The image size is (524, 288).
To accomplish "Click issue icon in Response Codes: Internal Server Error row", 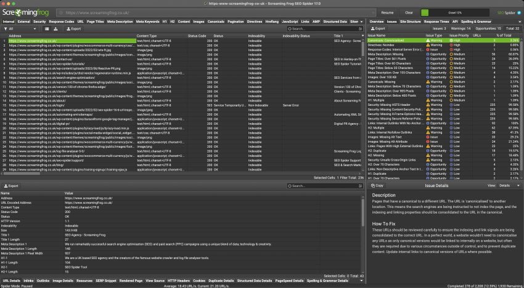I will 428,49.
